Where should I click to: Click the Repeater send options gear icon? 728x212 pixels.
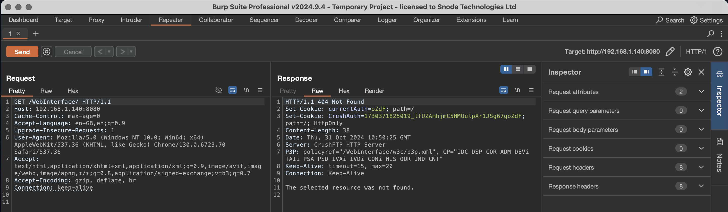(46, 52)
